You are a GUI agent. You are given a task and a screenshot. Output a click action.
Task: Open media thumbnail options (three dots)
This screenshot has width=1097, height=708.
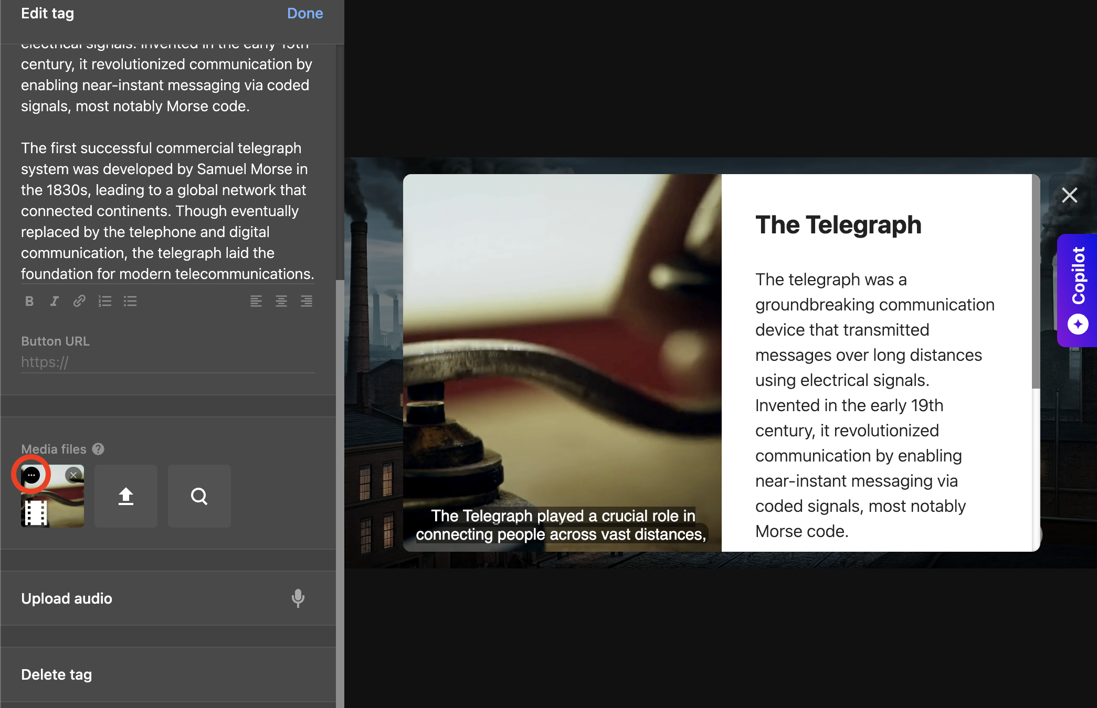pos(31,475)
